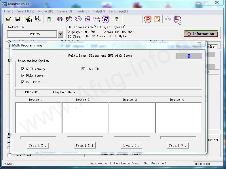
Task: Open the Tools(V) menu
Action: click(82, 11)
